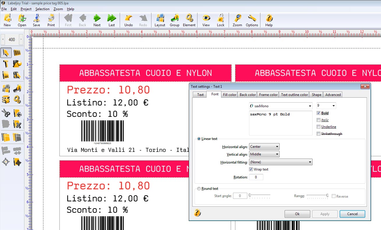Click the Rotation input field
Screen dimensions: 381x230
[x=256, y=177]
